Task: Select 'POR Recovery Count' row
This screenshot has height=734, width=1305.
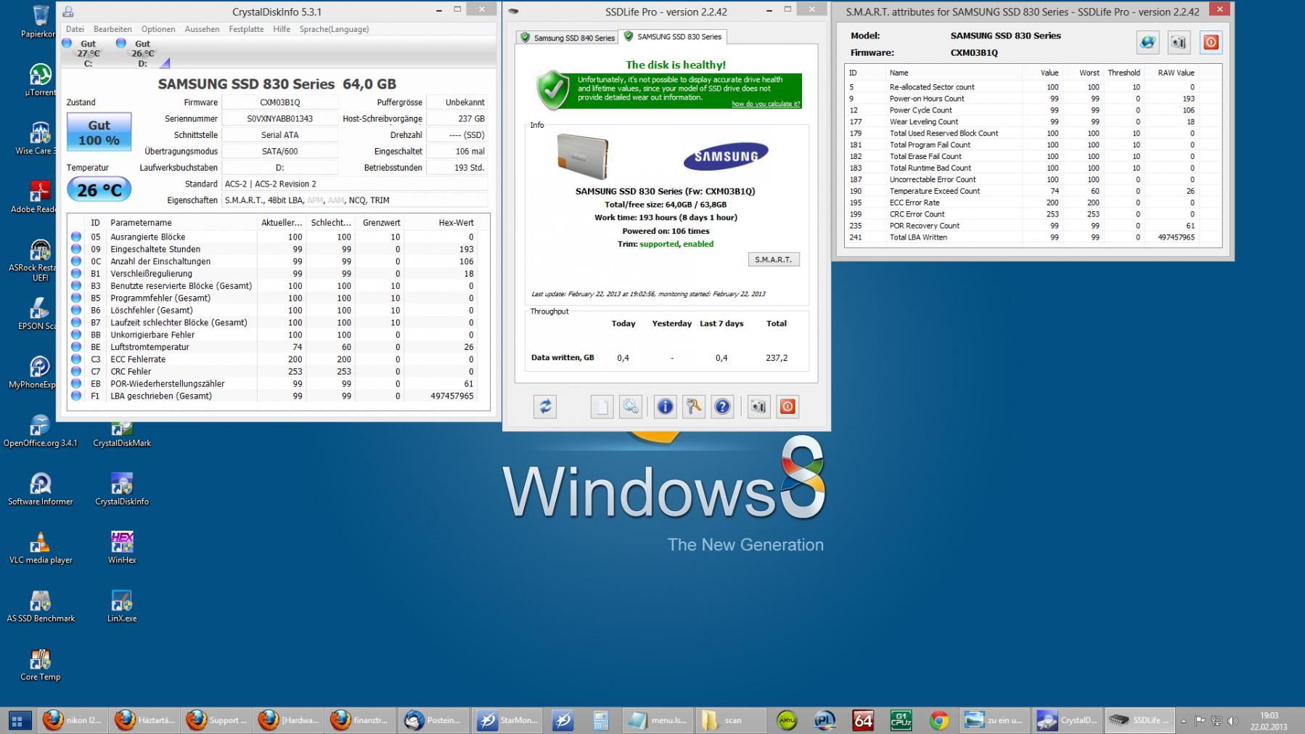Action: click(x=1034, y=226)
